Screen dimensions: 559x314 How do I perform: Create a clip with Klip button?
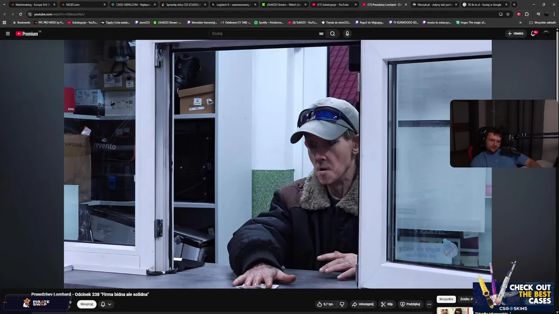pos(387,304)
